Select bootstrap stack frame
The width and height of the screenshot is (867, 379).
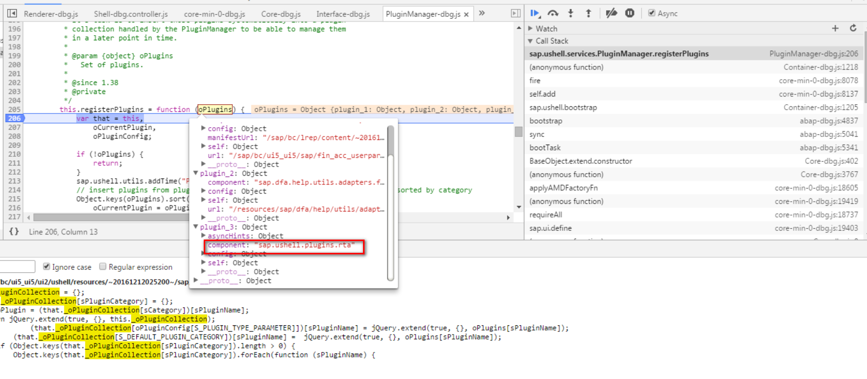(x=693, y=121)
